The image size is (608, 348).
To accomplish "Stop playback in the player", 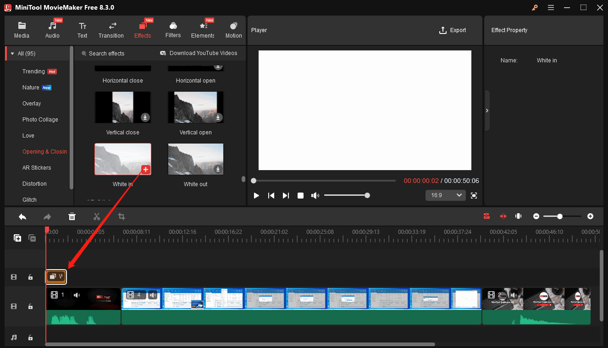I will (x=300, y=196).
